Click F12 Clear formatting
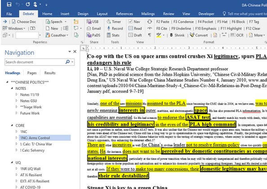Screen dimensions: 267x189 [x=253, y=28]
